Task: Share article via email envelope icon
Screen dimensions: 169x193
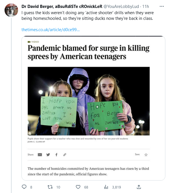Action: point(40,155)
